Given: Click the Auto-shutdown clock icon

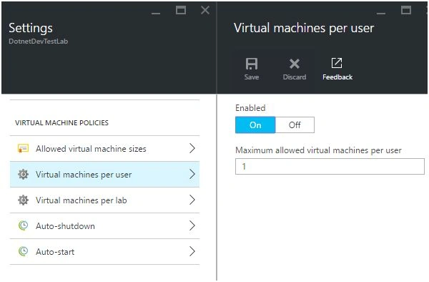Looking at the screenshot, I should click(24, 225).
